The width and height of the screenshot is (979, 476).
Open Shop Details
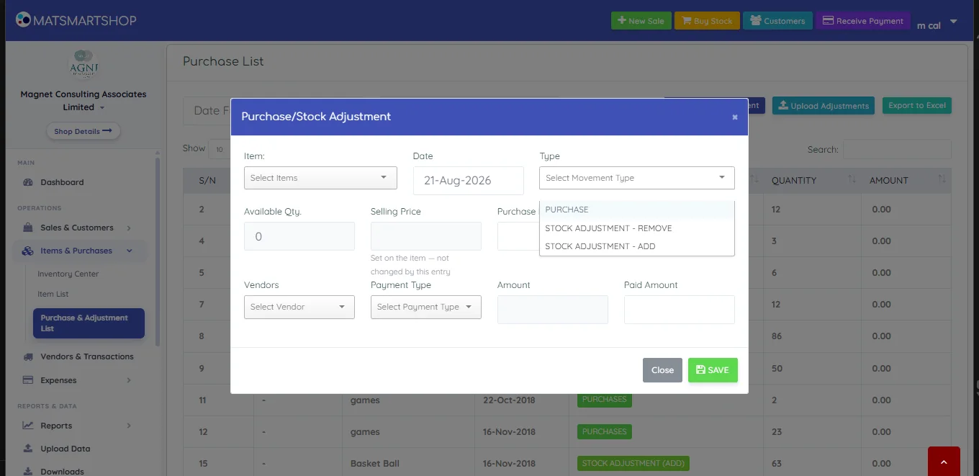coord(83,131)
